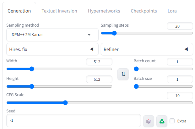Click the dice random seed icon
The height and width of the screenshot is (129, 195).
[x=149, y=121]
